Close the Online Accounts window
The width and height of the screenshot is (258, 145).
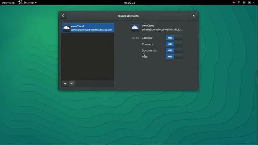(x=193, y=16)
